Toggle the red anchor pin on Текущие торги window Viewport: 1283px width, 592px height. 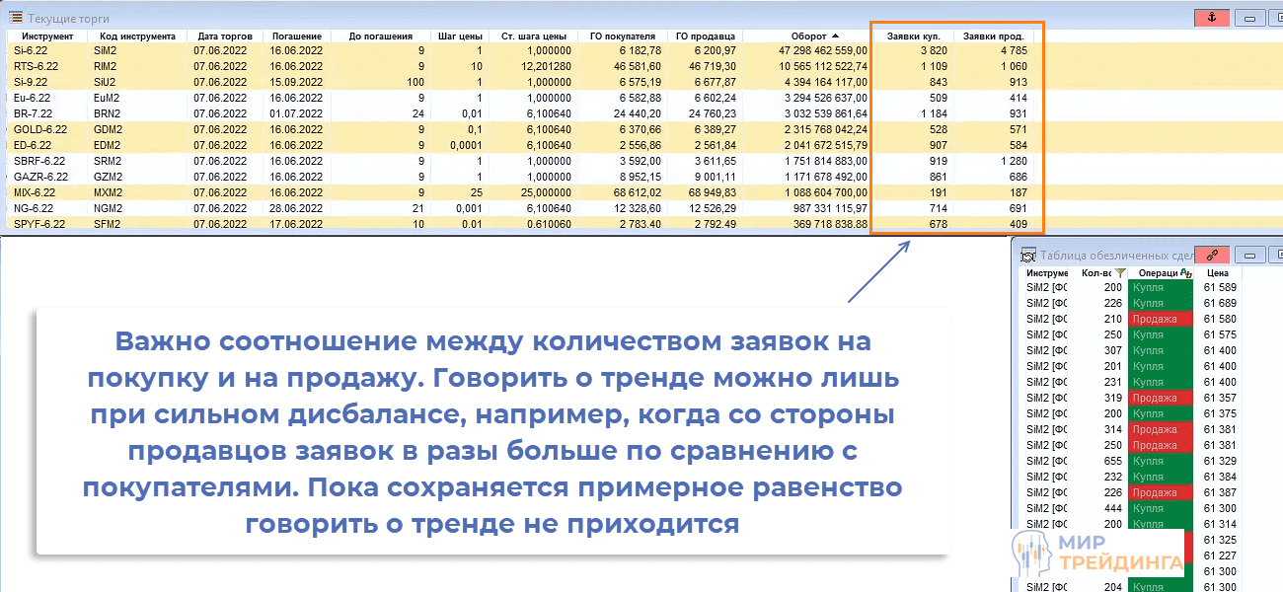click(1211, 17)
